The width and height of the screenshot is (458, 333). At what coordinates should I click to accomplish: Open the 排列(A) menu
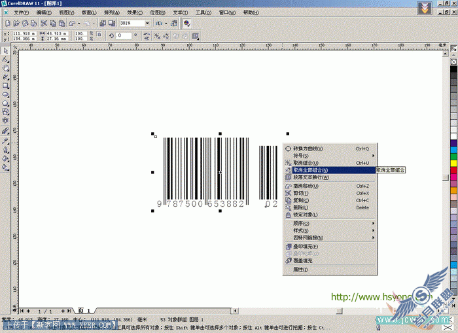(112, 12)
